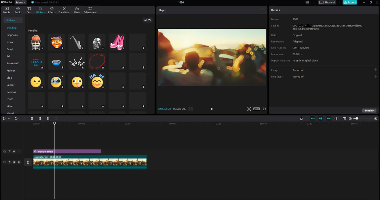
Task: Zoom in the timeline
Action: pos(375,119)
